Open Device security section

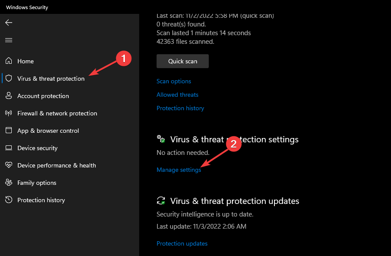[37, 148]
